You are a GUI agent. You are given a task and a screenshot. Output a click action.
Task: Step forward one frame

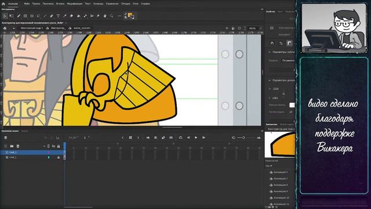(x=203, y=138)
